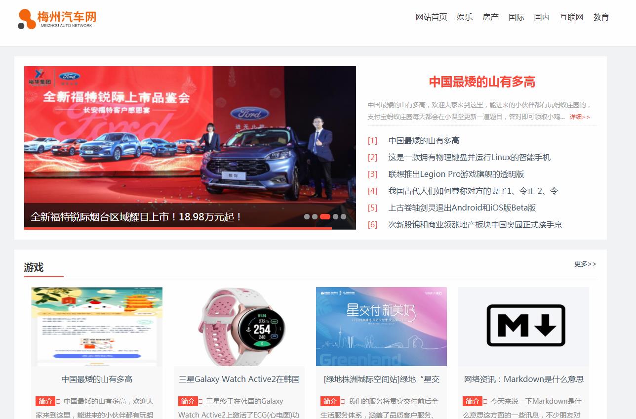This screenshot has width=636, height=419.
Task: Click the 游戏 section heading
Action: click(34, 267)
